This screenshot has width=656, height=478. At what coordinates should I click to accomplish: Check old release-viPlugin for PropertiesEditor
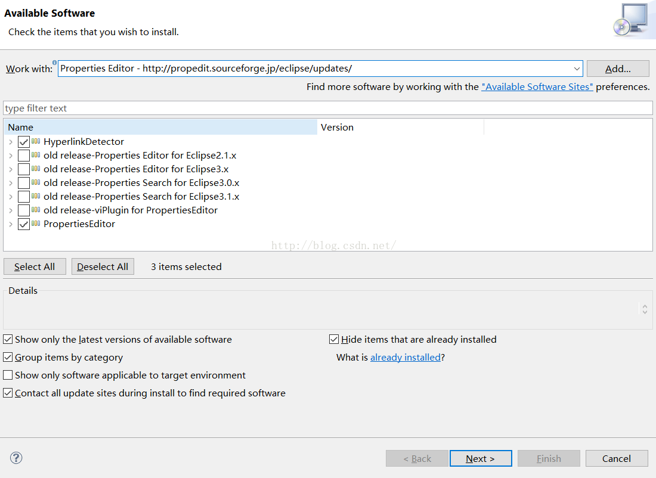pos(24,210)
